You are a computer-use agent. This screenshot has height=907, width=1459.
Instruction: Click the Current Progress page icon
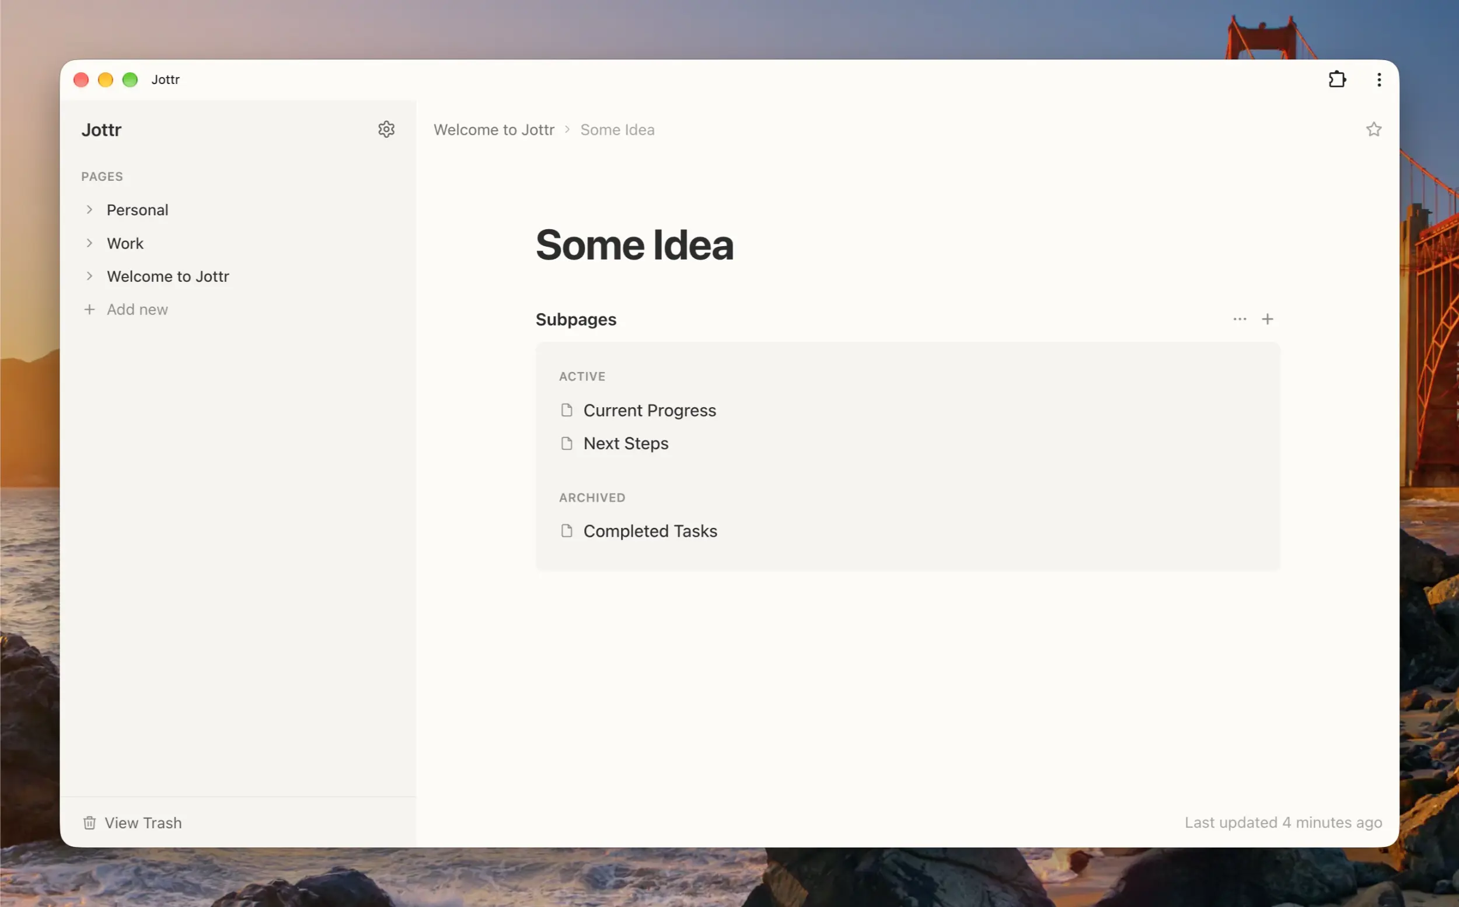[x=566, y=410]
